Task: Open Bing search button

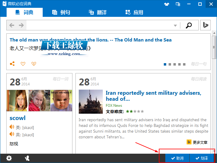Action: pos(205,25)
